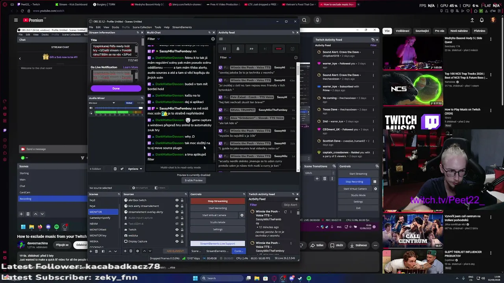This screenshot has width=504, height=283.
Task: Open source properties gear in Sources toolbar
Action: [137, 251]
